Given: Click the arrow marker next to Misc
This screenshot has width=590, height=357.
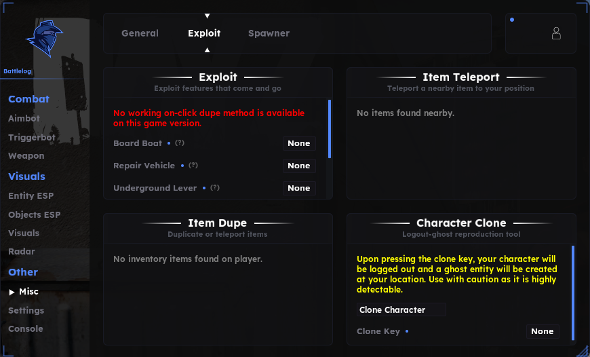Looking at the screenshot, I should tap(12, 292).
